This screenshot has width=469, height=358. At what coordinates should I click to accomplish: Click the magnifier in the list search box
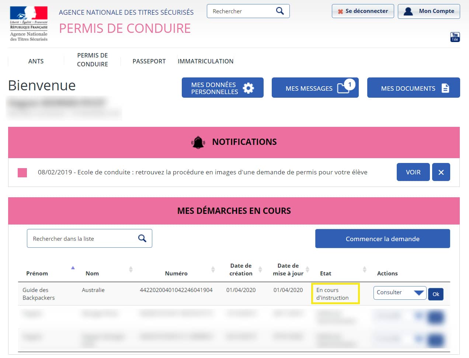pyautogui.click(x=142, y=239)
